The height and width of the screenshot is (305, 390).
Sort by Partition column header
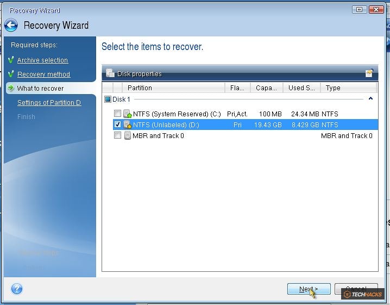pyautogui.click(x=173, y=88)
